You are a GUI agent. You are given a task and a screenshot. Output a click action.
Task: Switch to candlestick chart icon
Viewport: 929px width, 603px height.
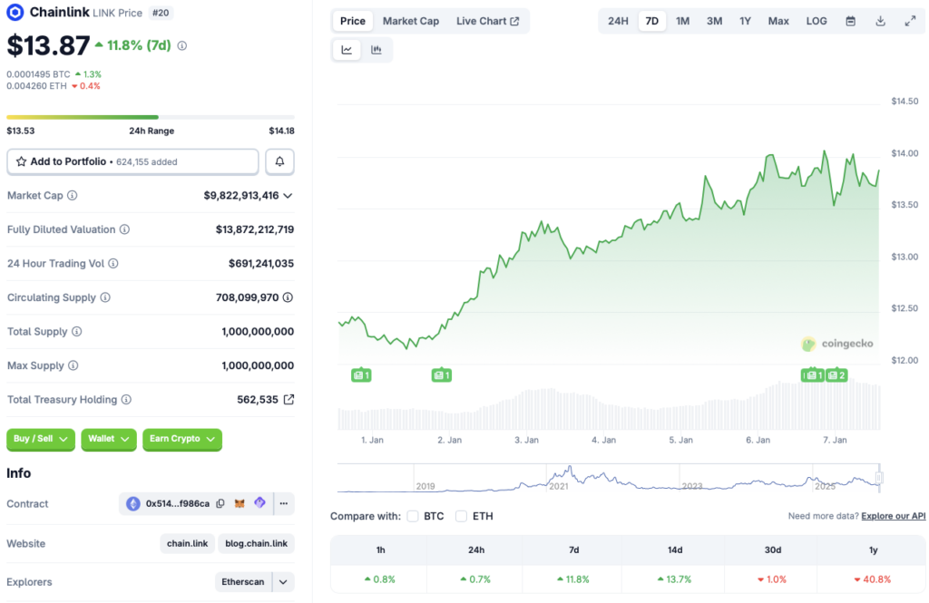click(376, 50)
